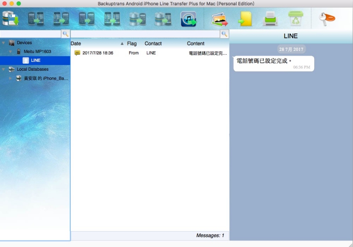
Task: Select the LINE item under Meitu MP1603
Action: point(35,61)
